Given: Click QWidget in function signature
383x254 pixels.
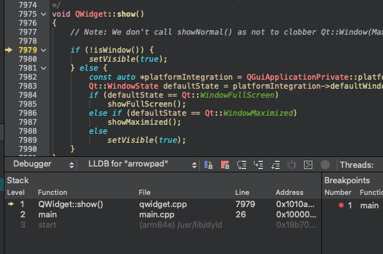Looking at the screenshot, I should pos(91,14).
